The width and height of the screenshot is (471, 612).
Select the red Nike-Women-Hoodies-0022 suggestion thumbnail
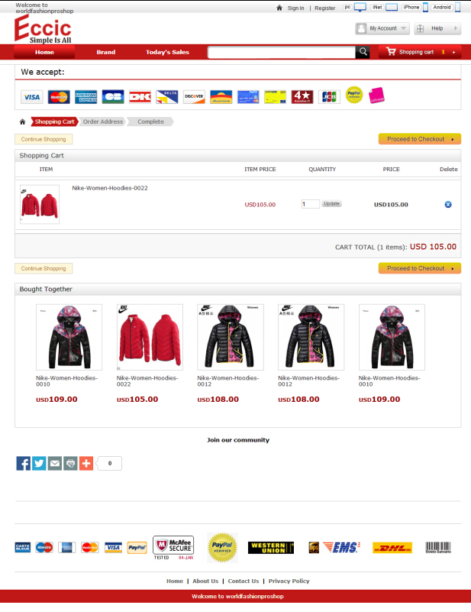tap(150, 337)
